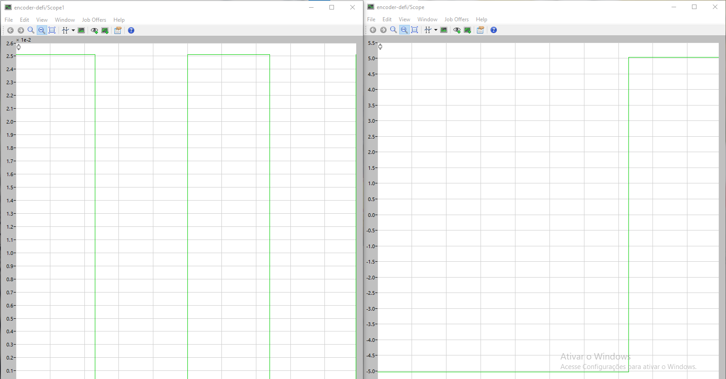The image size is (726, 379).
Task: Toggle horizontal constrained zoom in Scope1 window
Action: click(42, 30)
